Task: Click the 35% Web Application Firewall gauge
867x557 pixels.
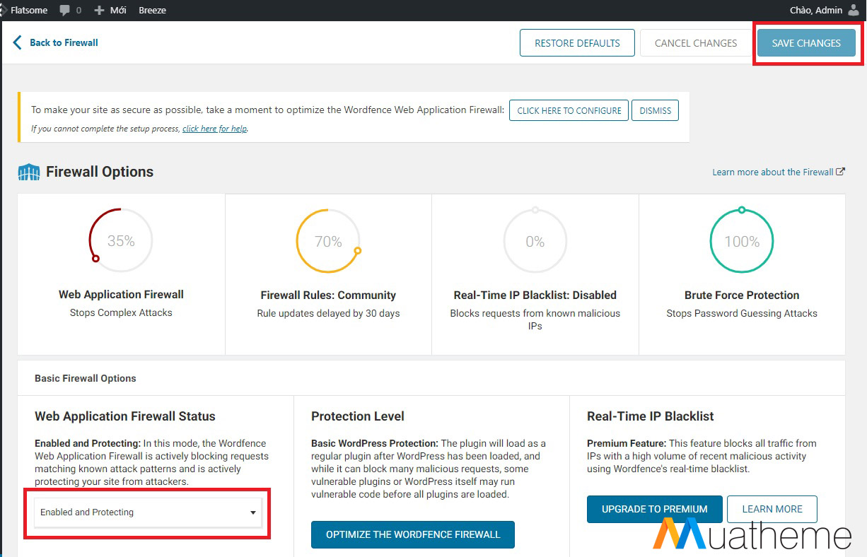Action: (121, 241)
